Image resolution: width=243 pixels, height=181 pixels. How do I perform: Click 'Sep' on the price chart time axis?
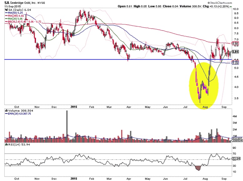pyautogui.click(x=224, y=107)
